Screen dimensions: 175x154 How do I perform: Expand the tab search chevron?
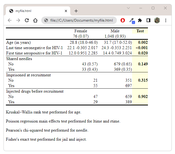tap(128, 8)
